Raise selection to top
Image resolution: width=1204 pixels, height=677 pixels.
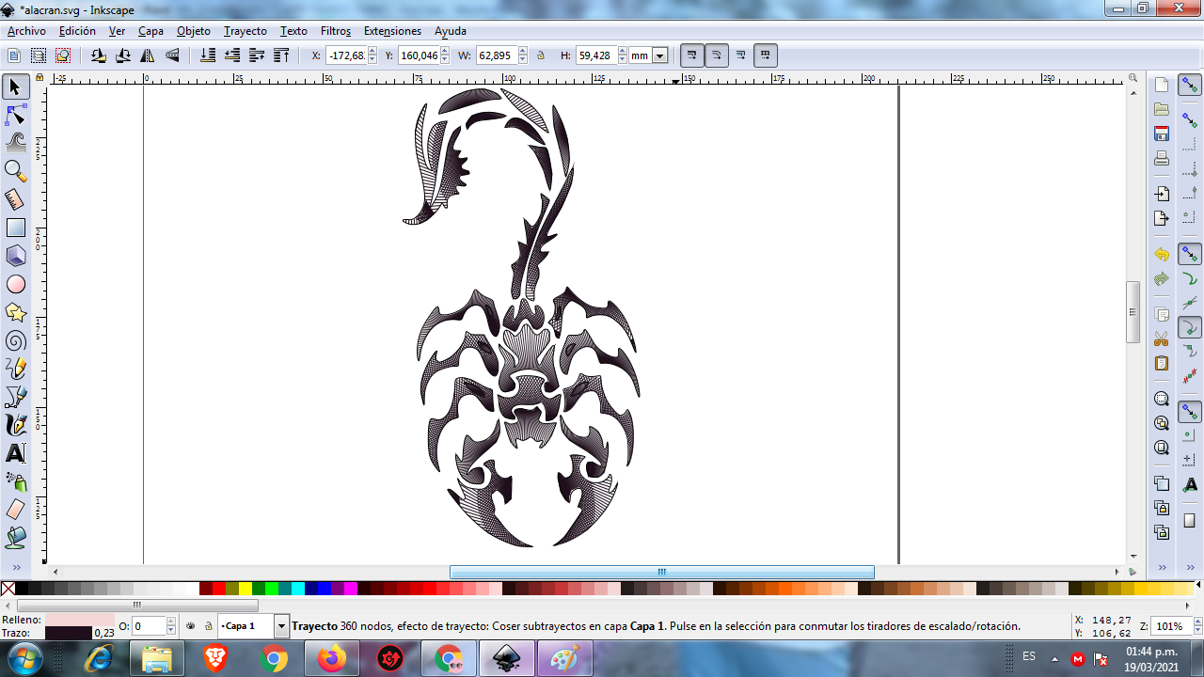tap(281, 55)
